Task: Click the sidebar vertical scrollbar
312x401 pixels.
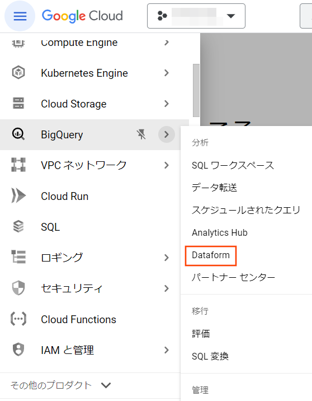Action: click(196, 91)
